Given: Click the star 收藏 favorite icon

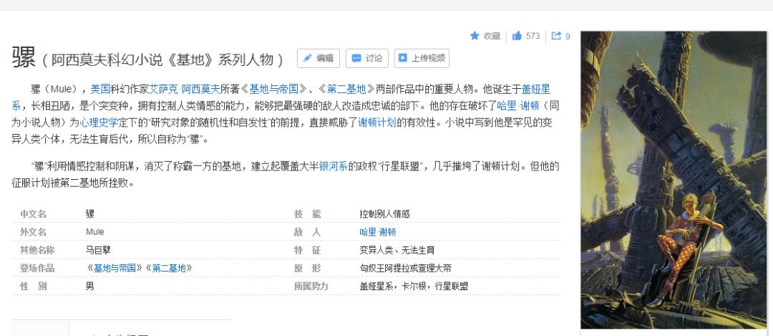Looking at the screenshot, I should 475,36.
